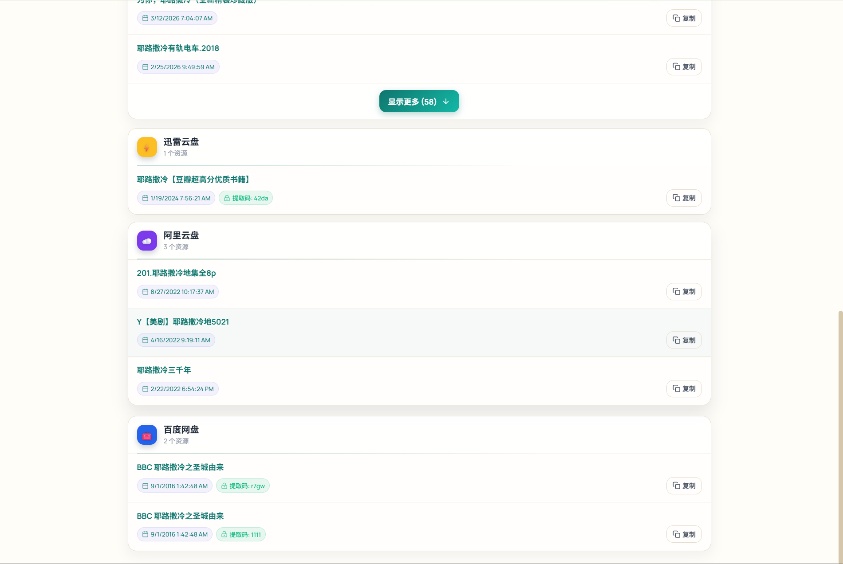This screenshot has height=564, width=843.
Task: Copy the 201.耶路撒冷地集全8p resource
Action: pos(684,292)
